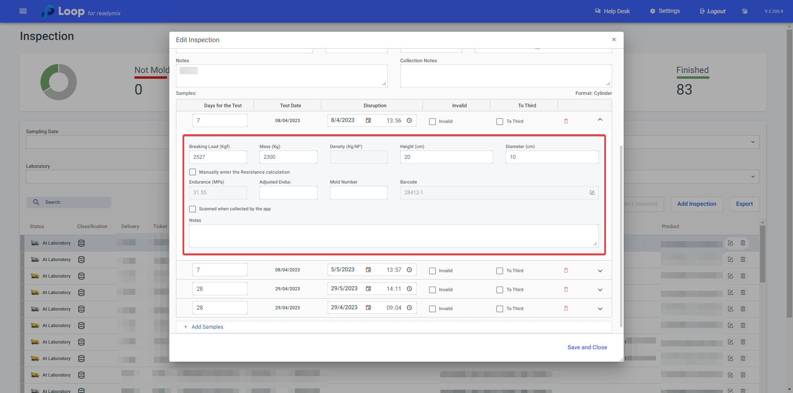793x393 pixels.
Task: Click edit icon on first inspection table row
Action: click(x=730, y=243)
